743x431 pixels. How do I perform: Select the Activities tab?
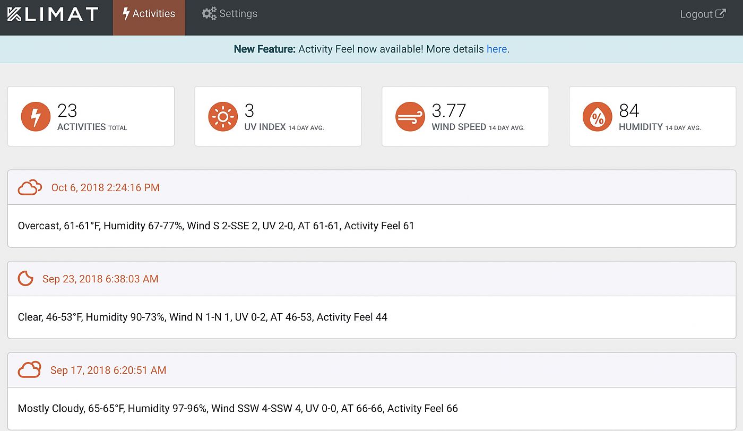(149, 13)
